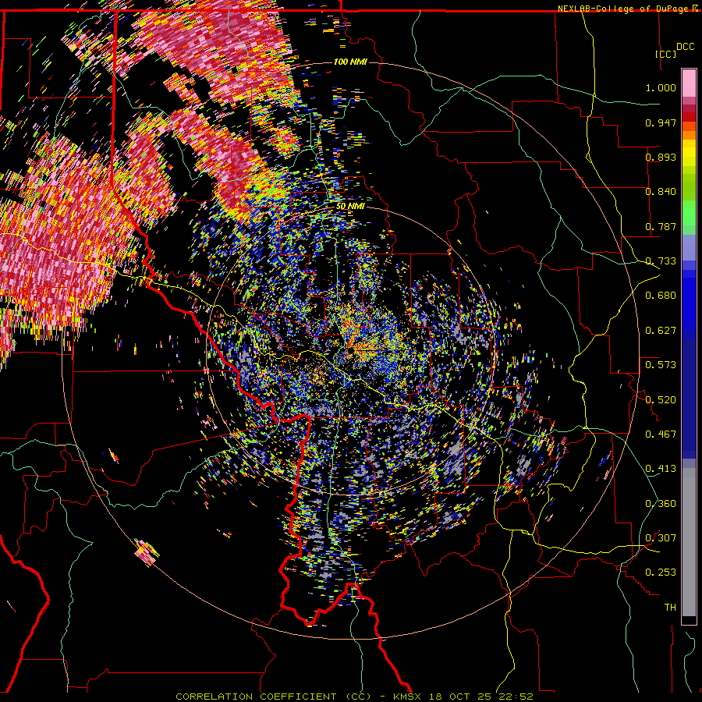This screenshot has width=702, height=702.
Task: Click the TH threshold label
Action: tap(670, 608)
